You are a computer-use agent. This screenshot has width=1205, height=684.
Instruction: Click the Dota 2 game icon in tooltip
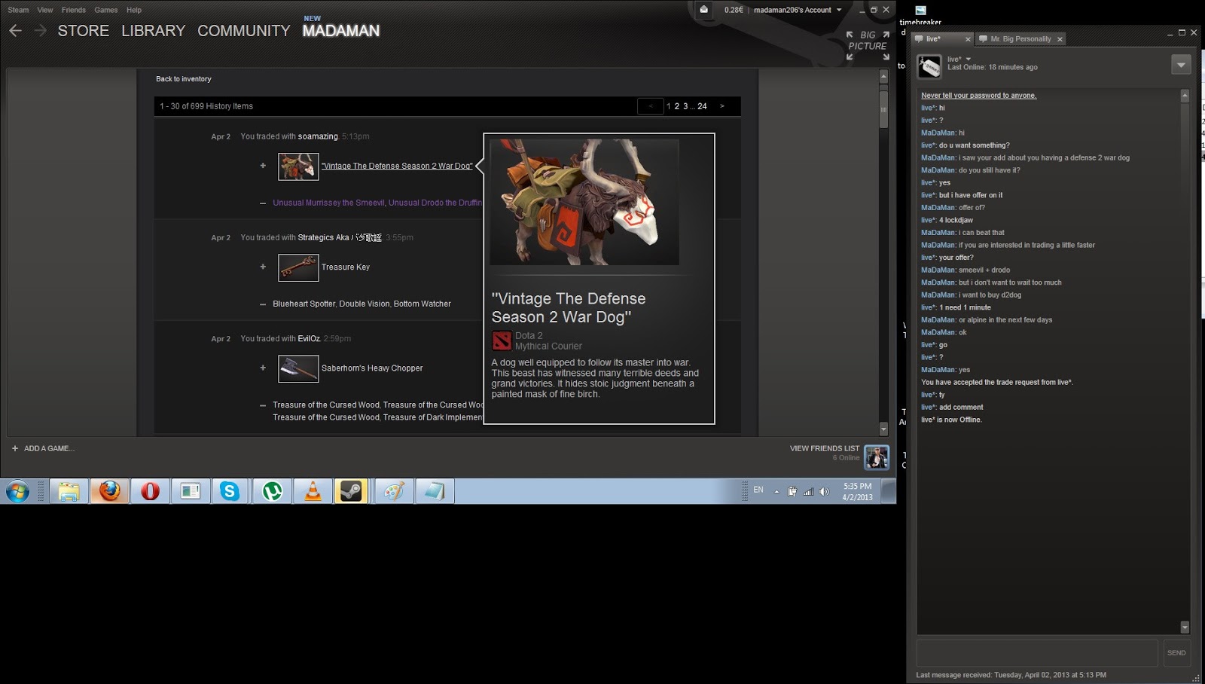click(x=502, y=340)
